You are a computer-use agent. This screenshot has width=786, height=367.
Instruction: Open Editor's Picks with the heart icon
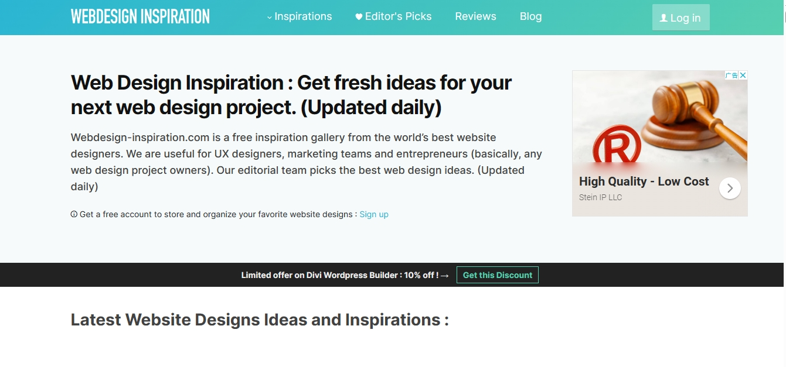pos(393,16)
